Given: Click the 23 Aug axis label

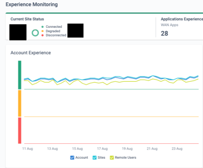Looking at the screenshot, I should (177, 149).
